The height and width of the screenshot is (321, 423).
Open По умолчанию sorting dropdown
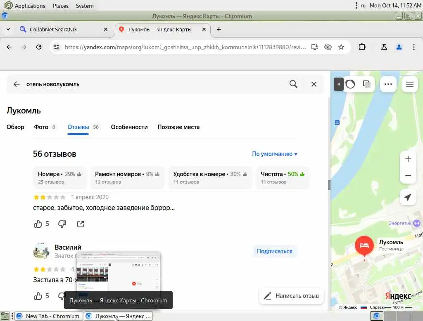click(275, 154)
